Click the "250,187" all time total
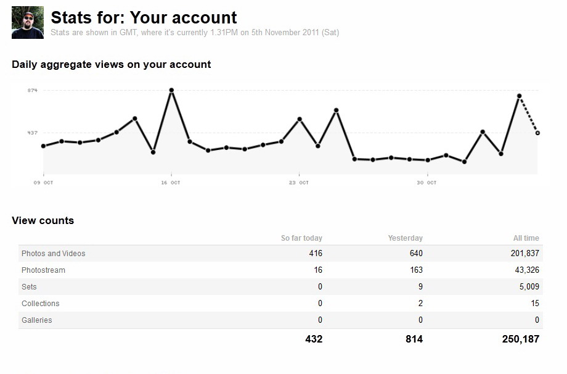 (x=521, y=339)
